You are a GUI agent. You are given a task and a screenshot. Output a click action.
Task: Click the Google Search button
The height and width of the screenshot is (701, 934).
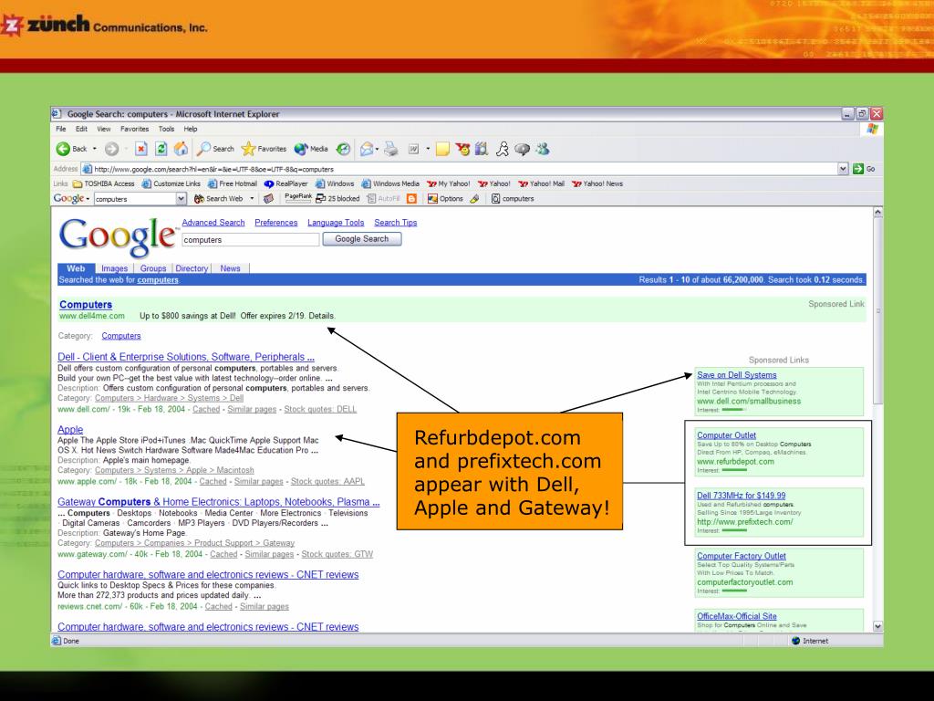[x=361, y=239]
